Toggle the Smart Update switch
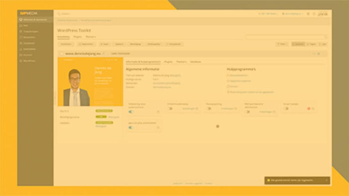The height and width of the screenshot is (196, 349). click(286, 109)
